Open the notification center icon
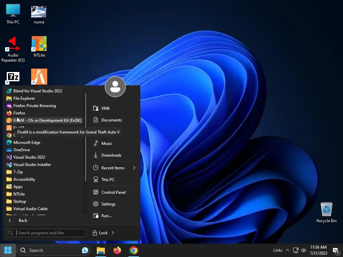 [x=336, y=251]
